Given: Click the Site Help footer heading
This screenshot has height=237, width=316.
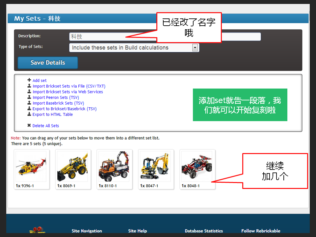Looking at the screenshot, I should coord(138,231).
